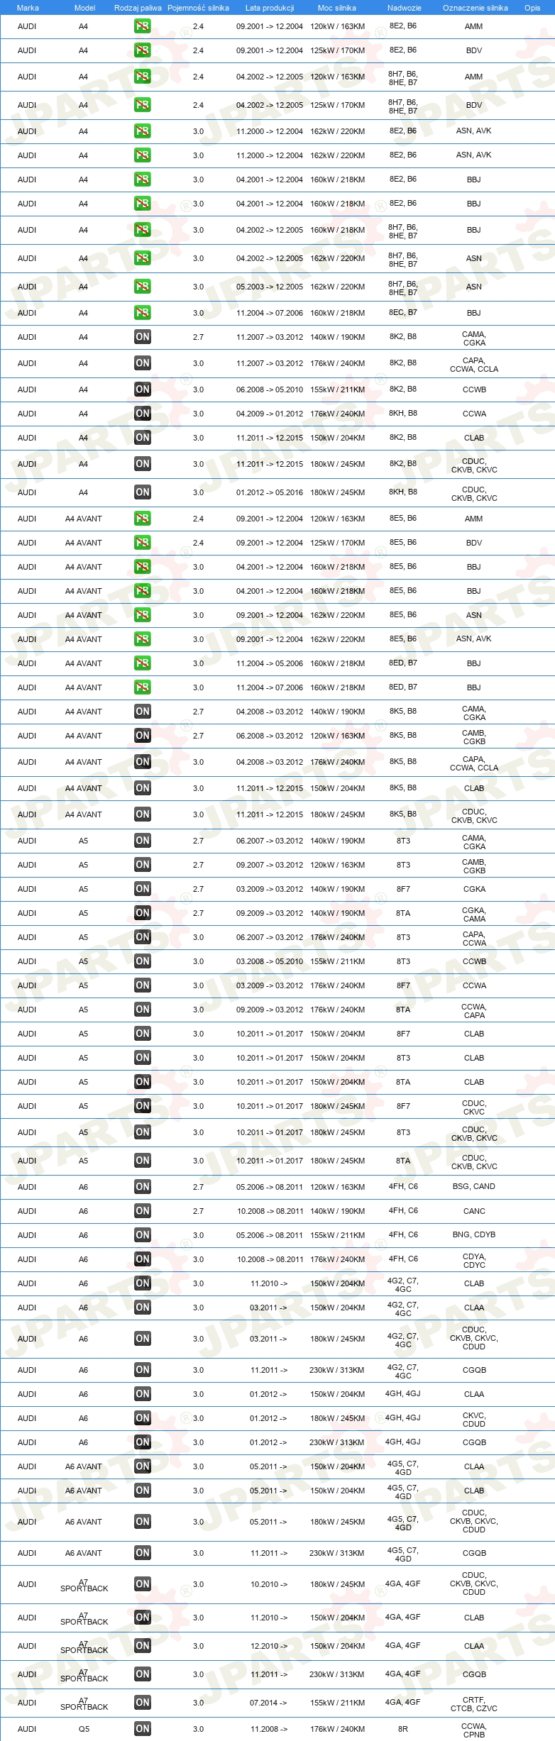Click power '230kW / 313KM' in A6 AVANT row
555x1741 pixels.
[x=337, y=1553]
